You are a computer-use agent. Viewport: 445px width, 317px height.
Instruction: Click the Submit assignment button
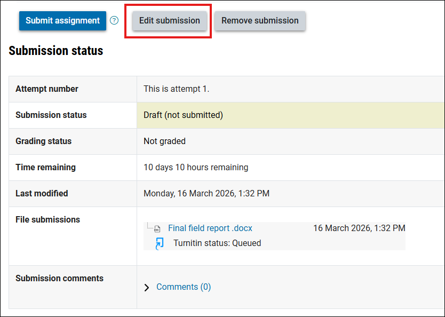63,21
